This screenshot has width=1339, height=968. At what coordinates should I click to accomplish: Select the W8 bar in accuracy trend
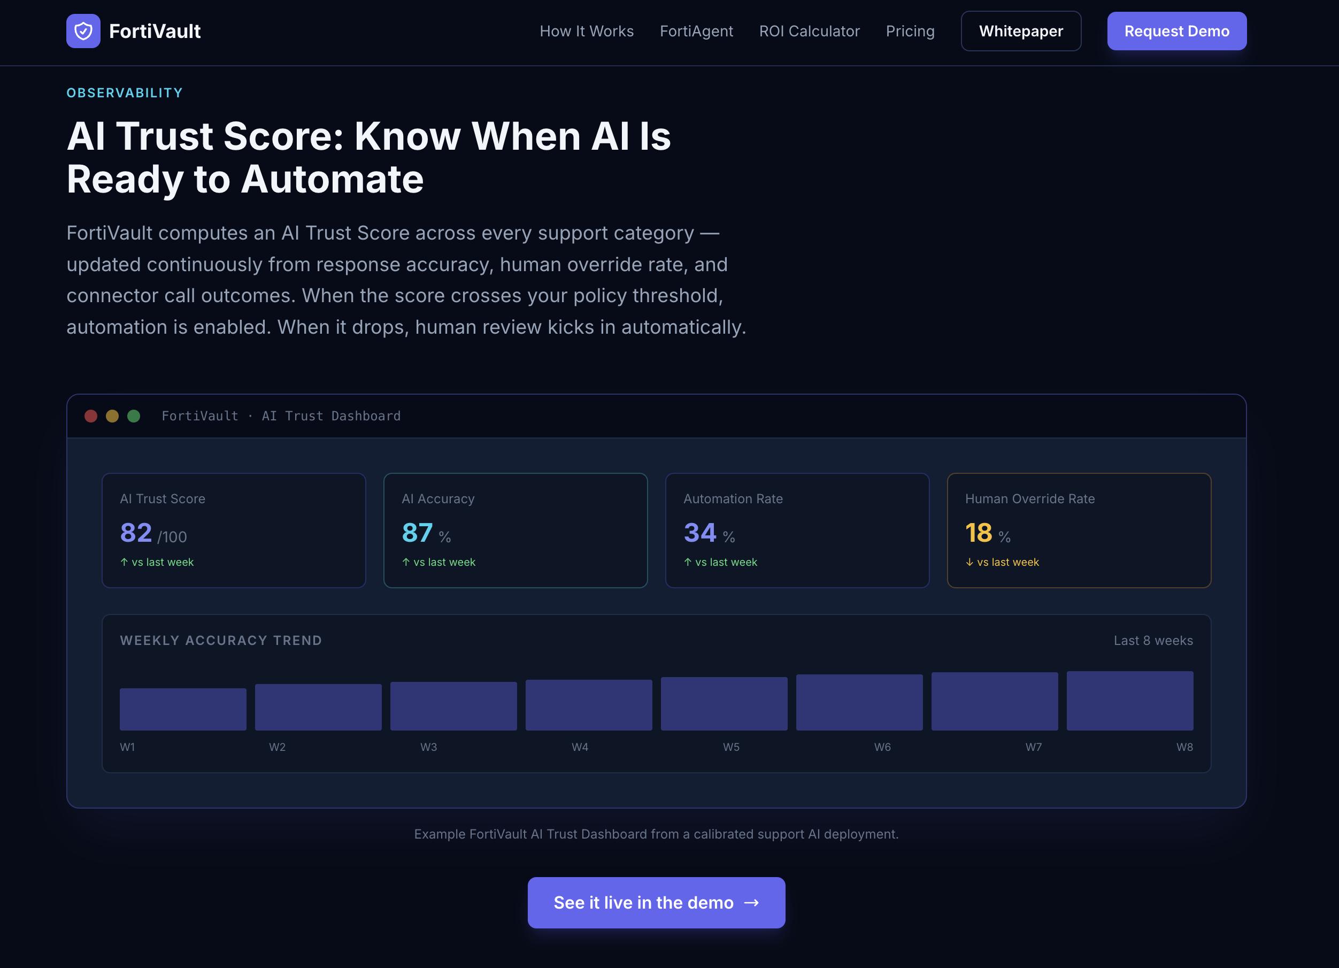(1129, 701)
